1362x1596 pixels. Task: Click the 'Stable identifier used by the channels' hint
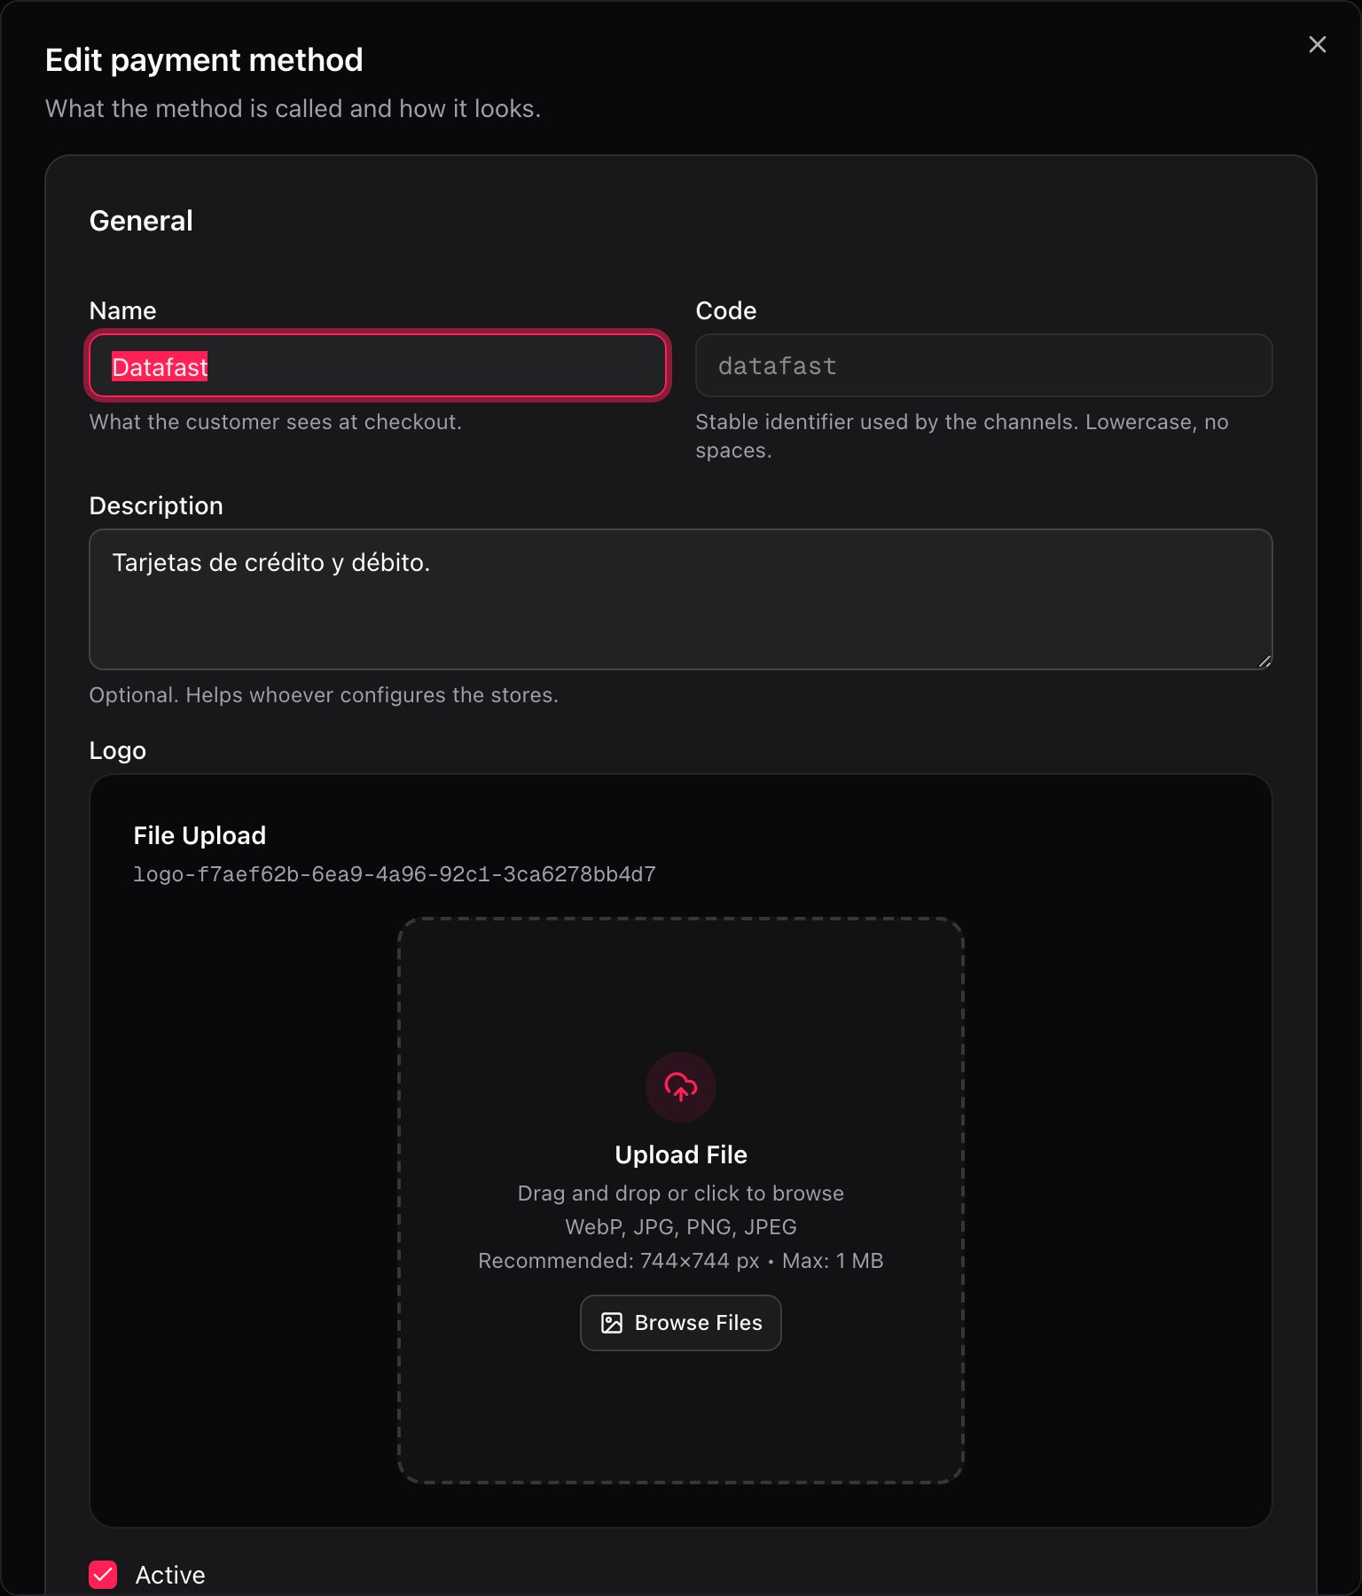click(x=962, y=436)
